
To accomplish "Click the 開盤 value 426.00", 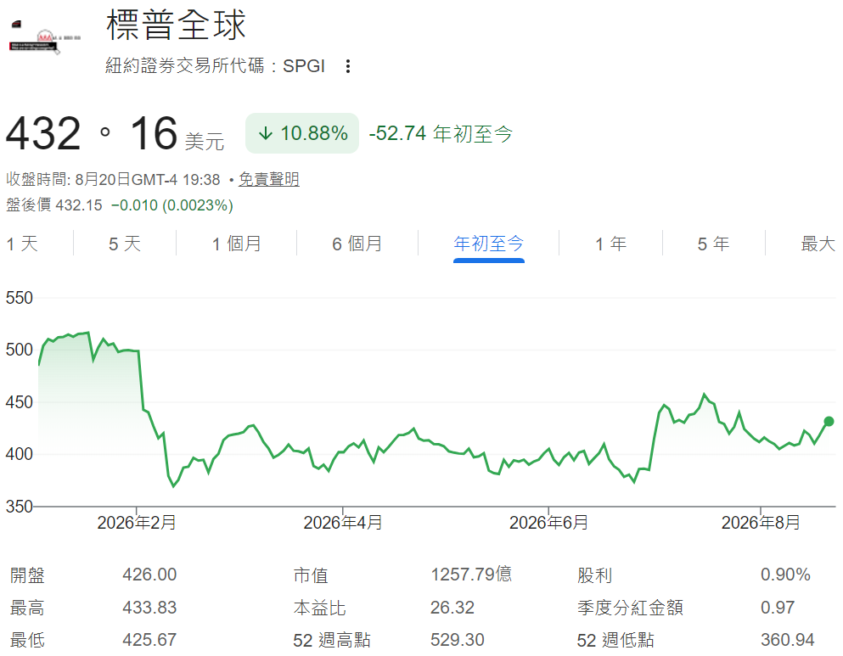I will coord(149,575).
